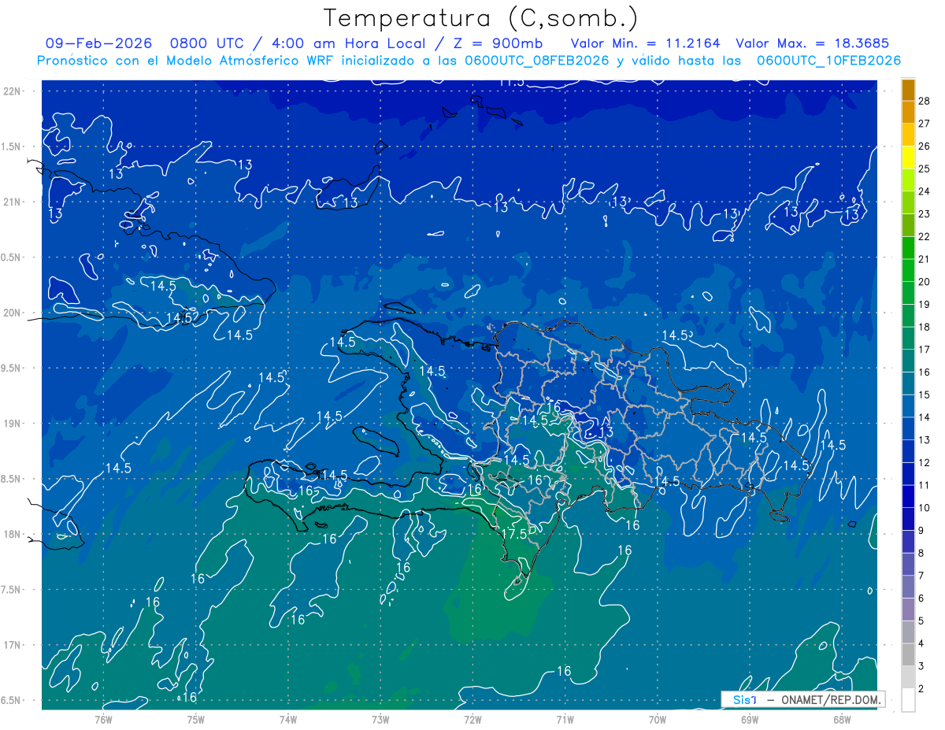Click the "73W" longitude axis label
Viewport: 945px width, 730px height.
(380, 718)
